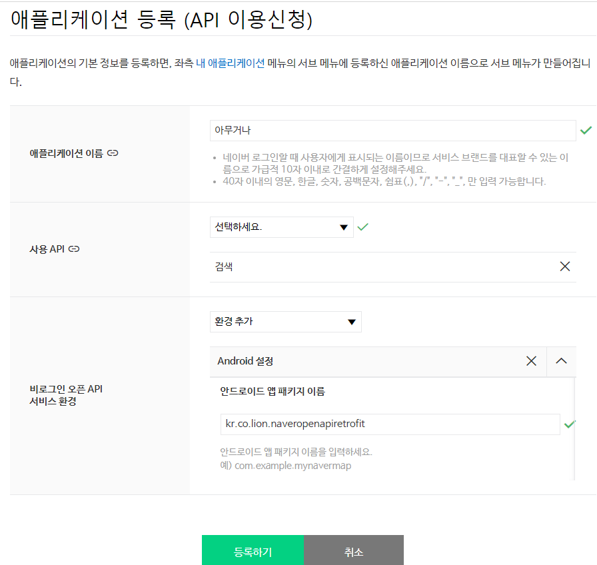The width and height of the screenshot is (597, 565).
Task: Click the 애플리케이션 등록 (API 이용신청) title
Action: [x=161, y=19]
